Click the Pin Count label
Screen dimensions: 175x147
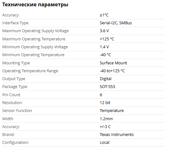coord(11,95)
